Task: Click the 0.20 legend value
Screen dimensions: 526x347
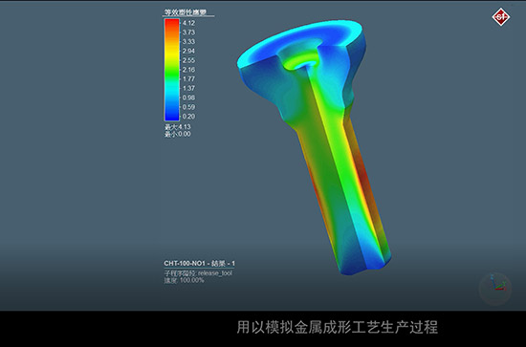Action: coord(188,117)
